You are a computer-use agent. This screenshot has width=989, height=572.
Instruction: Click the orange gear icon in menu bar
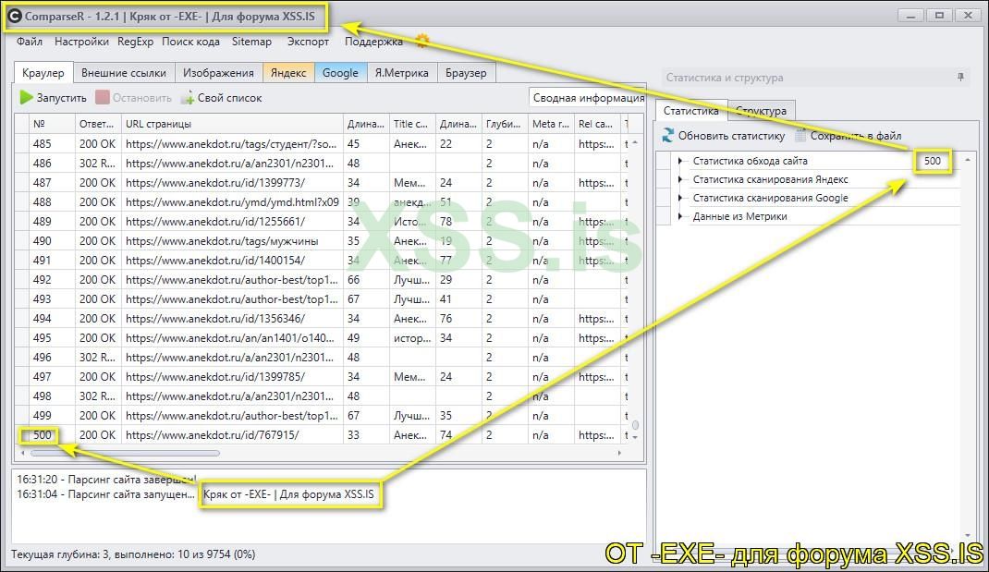[422, 42]
